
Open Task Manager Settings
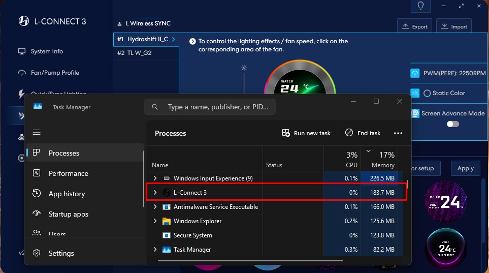pyautogui.click(x=85, y=253)
